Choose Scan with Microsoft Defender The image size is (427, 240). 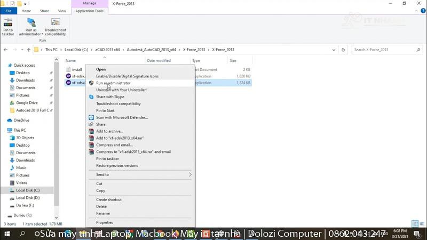(140, 117)
